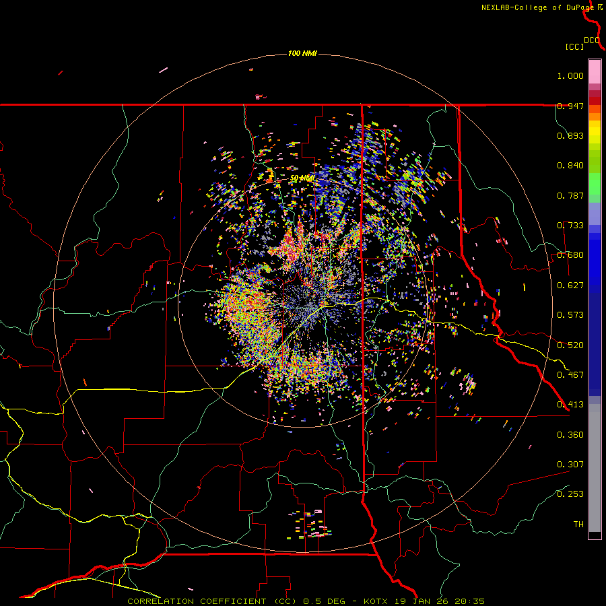Viewport: 606px width, 606px height.
Task: Pick the lavender segment of the color bar
Action: (595, 213)
